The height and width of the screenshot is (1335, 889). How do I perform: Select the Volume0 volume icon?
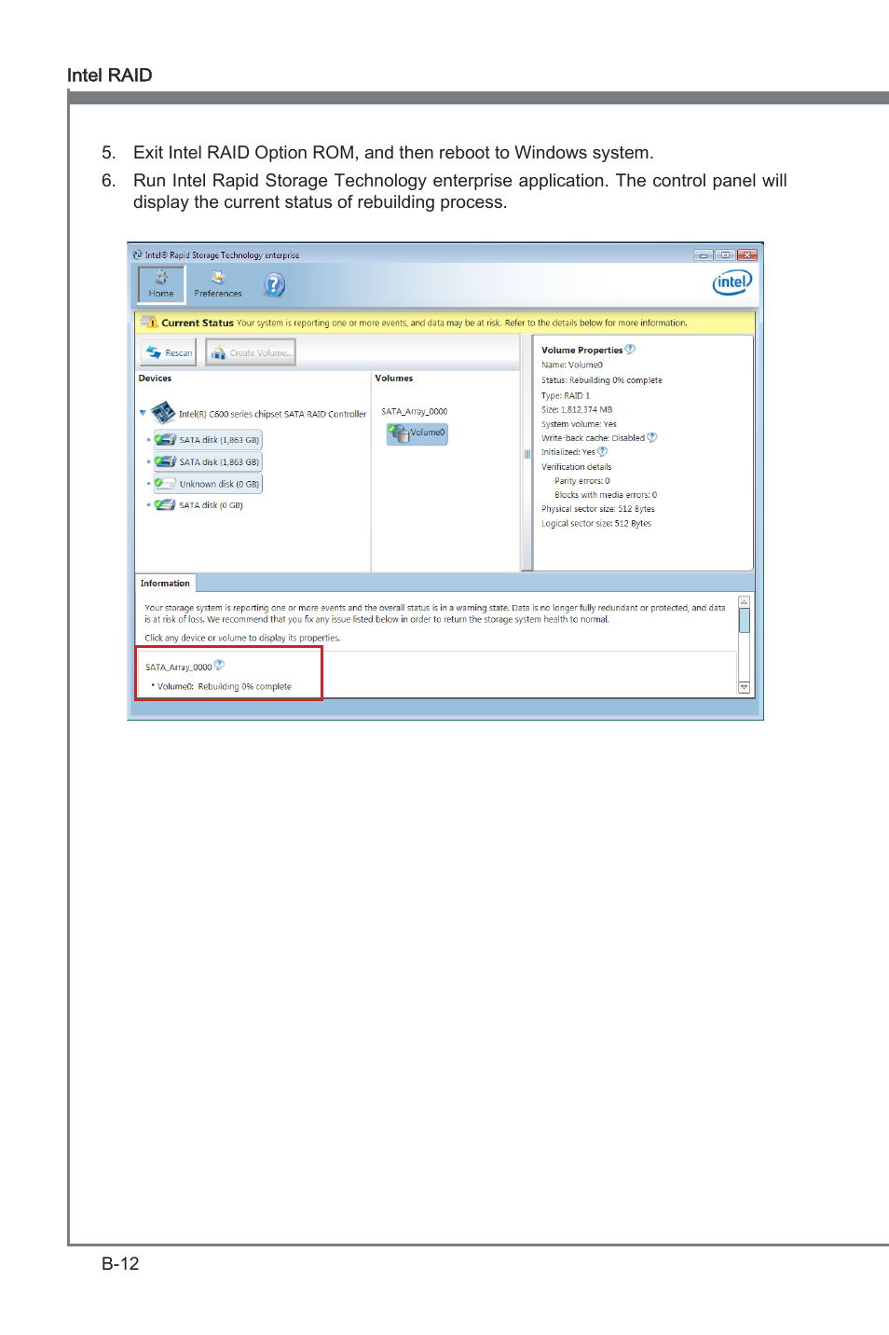[417, 433]
